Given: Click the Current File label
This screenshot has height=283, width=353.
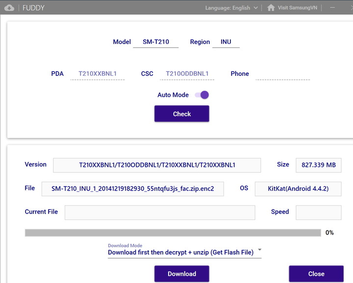Looking at the screenshot, I should coord(41,212).
